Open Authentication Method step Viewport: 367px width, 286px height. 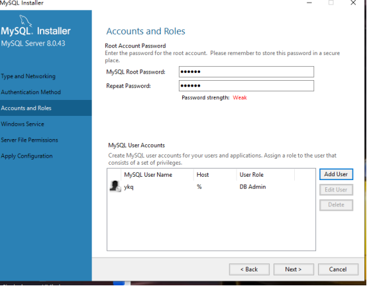pos(30,92)
